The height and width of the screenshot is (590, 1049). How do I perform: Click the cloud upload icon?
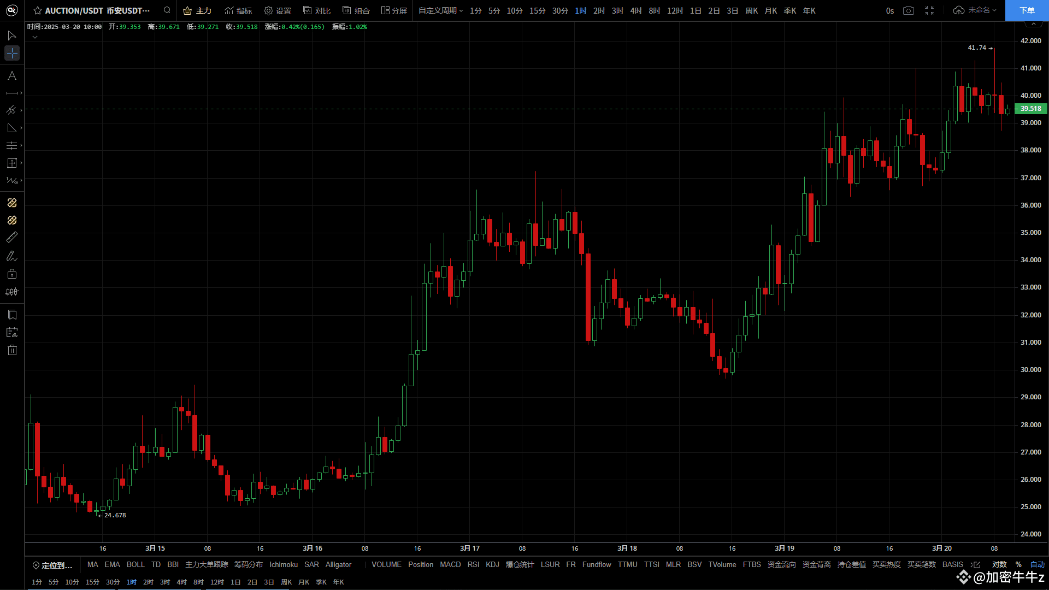[958, 10]
